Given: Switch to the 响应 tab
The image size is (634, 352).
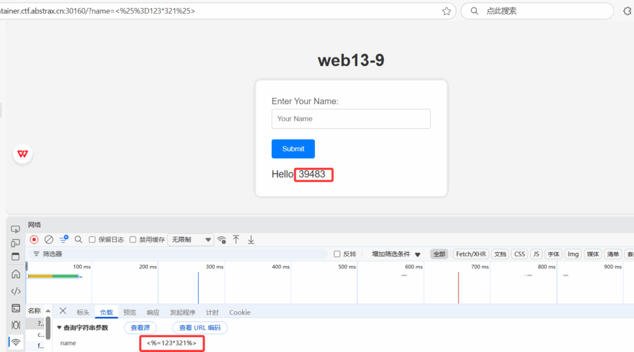Looking at the screenshot, I should 153,312.
